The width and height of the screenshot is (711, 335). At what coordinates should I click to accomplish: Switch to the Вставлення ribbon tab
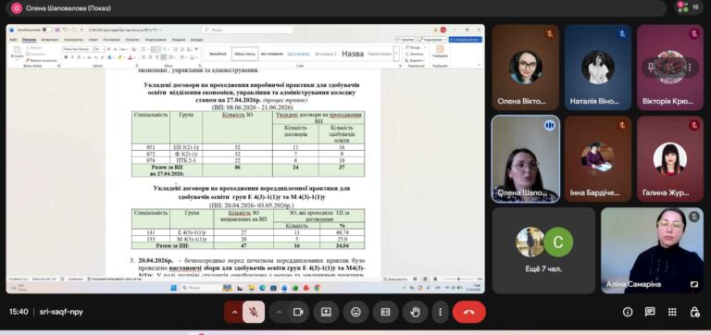point(49,40)
